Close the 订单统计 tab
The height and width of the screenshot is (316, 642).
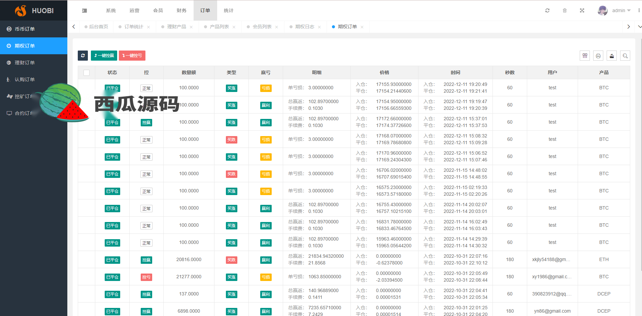pyautogui.click(x=148, y=27)
